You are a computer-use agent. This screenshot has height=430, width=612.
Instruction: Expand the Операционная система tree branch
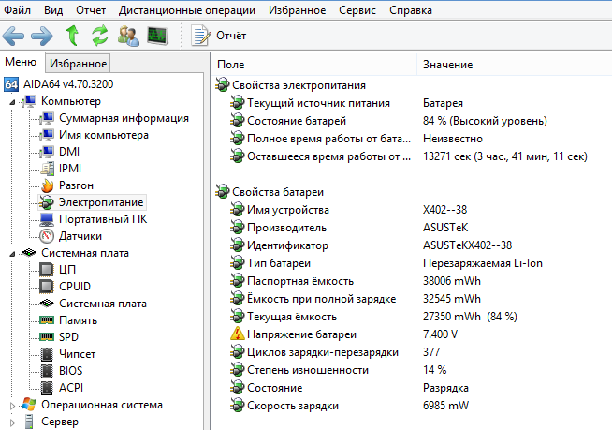12,406
